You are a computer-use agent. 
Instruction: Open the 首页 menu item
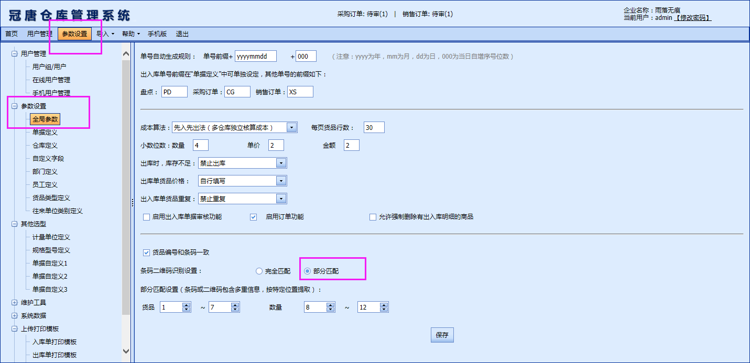coord(12,34)
